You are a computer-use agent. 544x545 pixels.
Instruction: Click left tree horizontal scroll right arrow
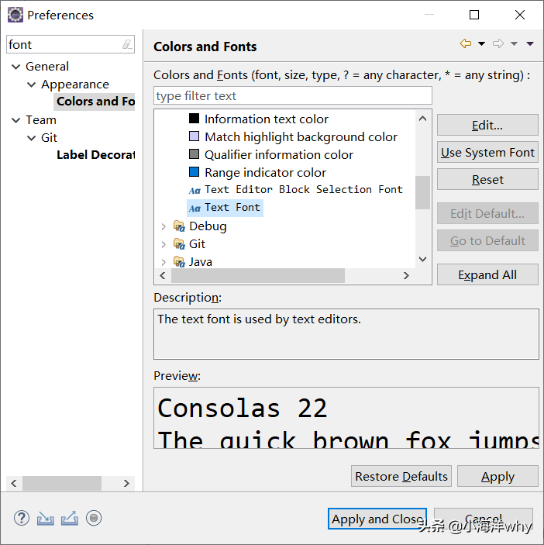(x=126, y=483)
